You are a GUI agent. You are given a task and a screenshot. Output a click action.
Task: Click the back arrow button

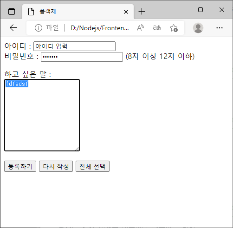(13, 28)
